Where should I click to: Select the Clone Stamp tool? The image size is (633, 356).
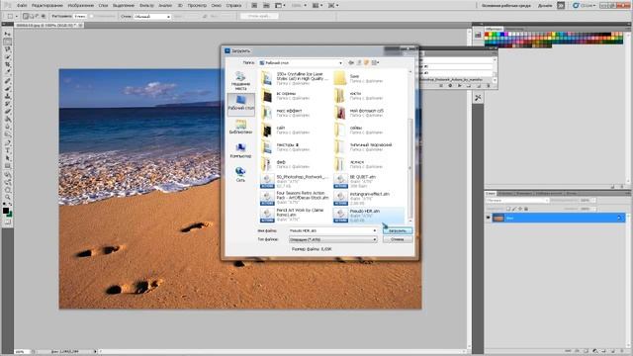7,96
